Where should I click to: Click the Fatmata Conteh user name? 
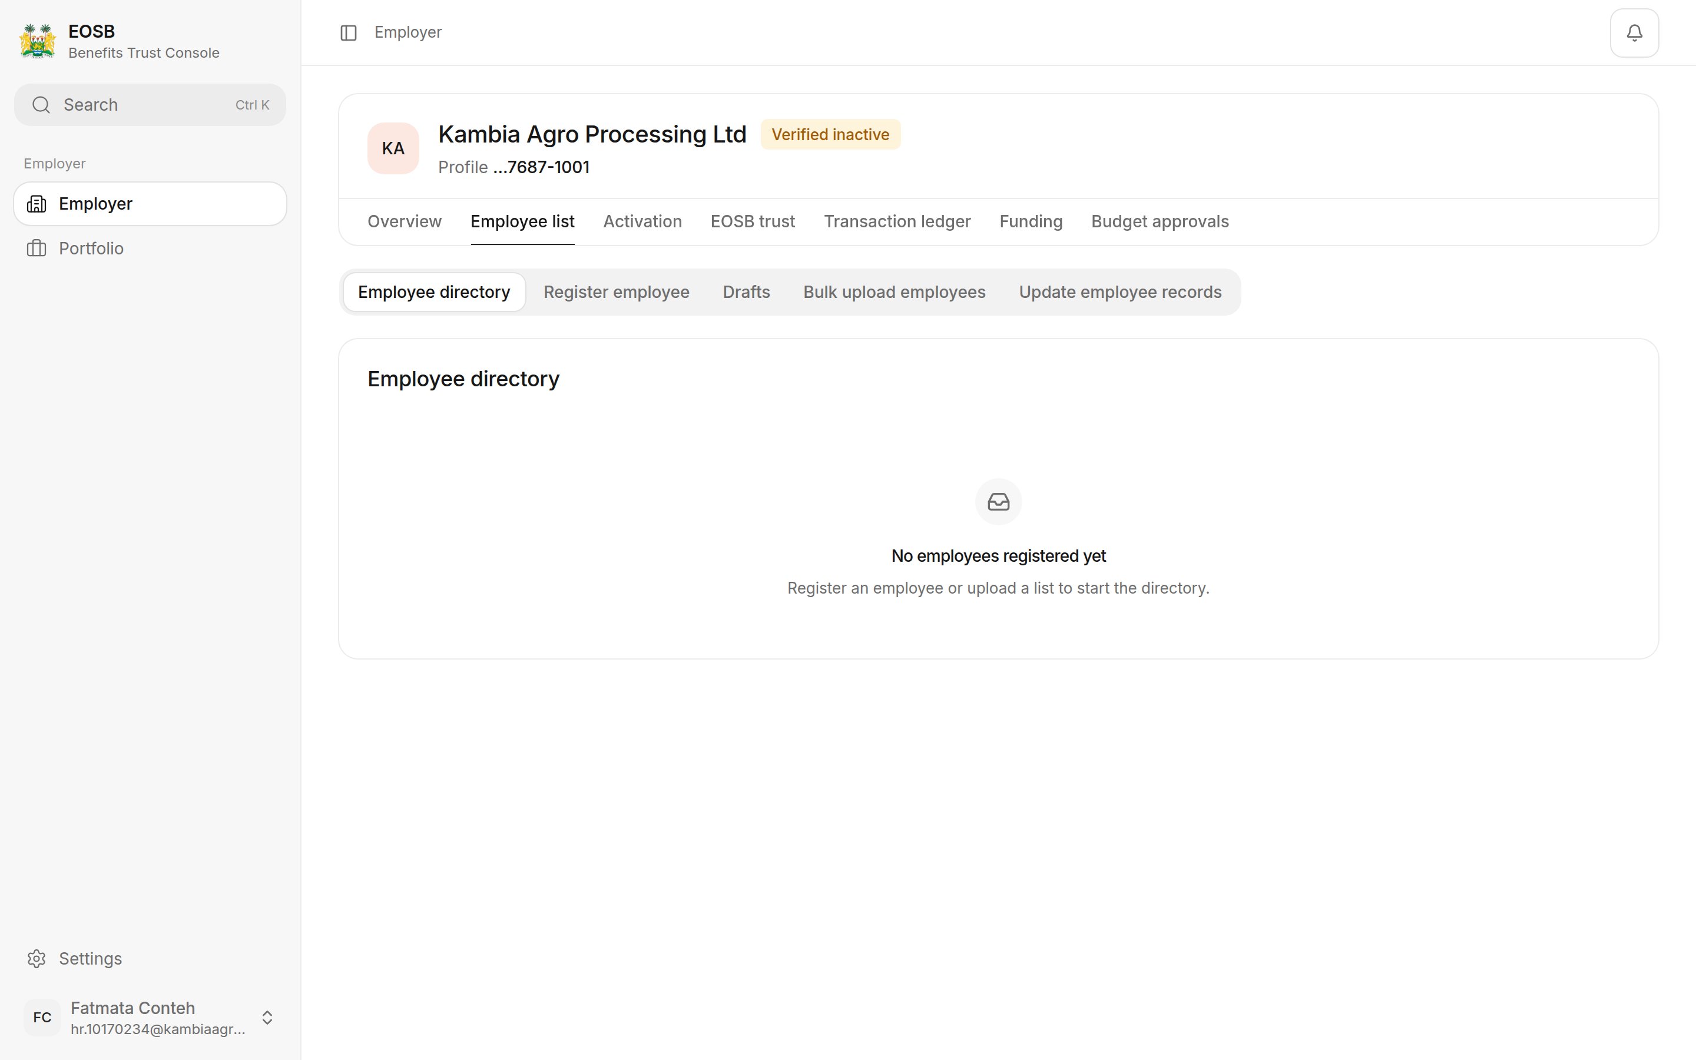point(132,1008)
